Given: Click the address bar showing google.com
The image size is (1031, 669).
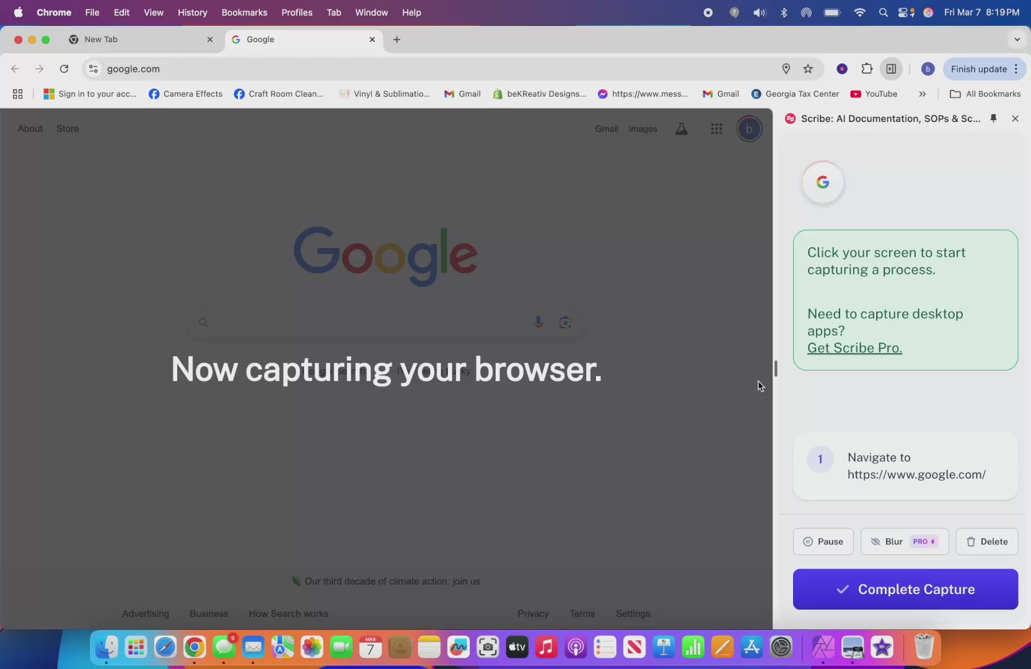Looking at the screenshot, I should coord(434,69).
